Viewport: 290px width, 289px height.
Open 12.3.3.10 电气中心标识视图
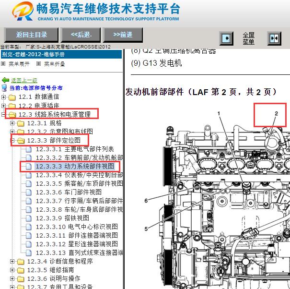[x=77, y=227]
